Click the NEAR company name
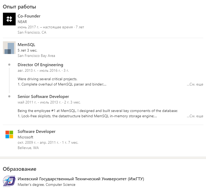The width and height of the screenshot is (206, 189). coord(22,22)
